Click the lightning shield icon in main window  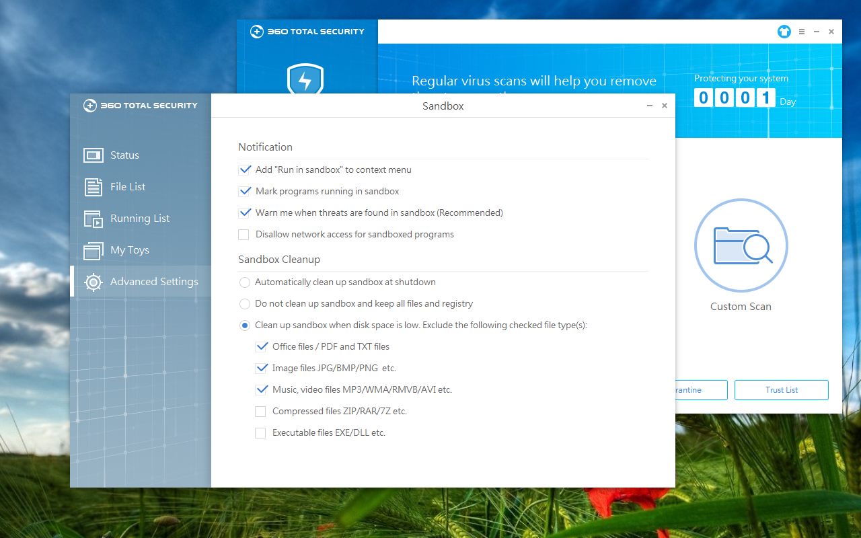pos(305,79)
